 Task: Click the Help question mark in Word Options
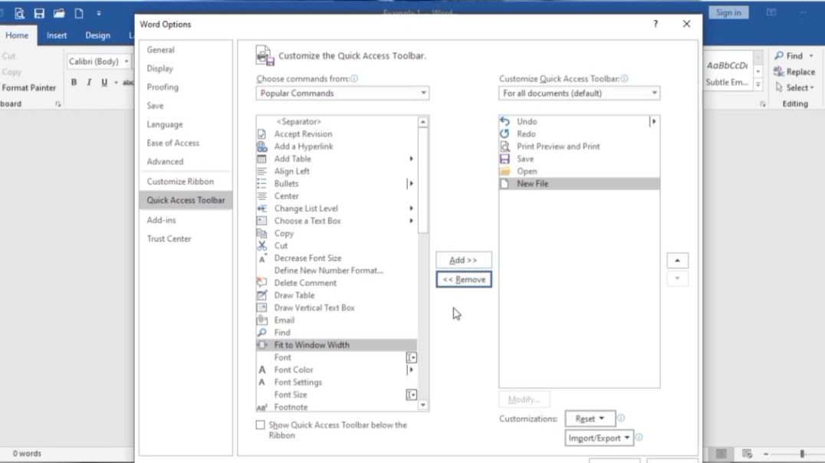click(655, 24)
